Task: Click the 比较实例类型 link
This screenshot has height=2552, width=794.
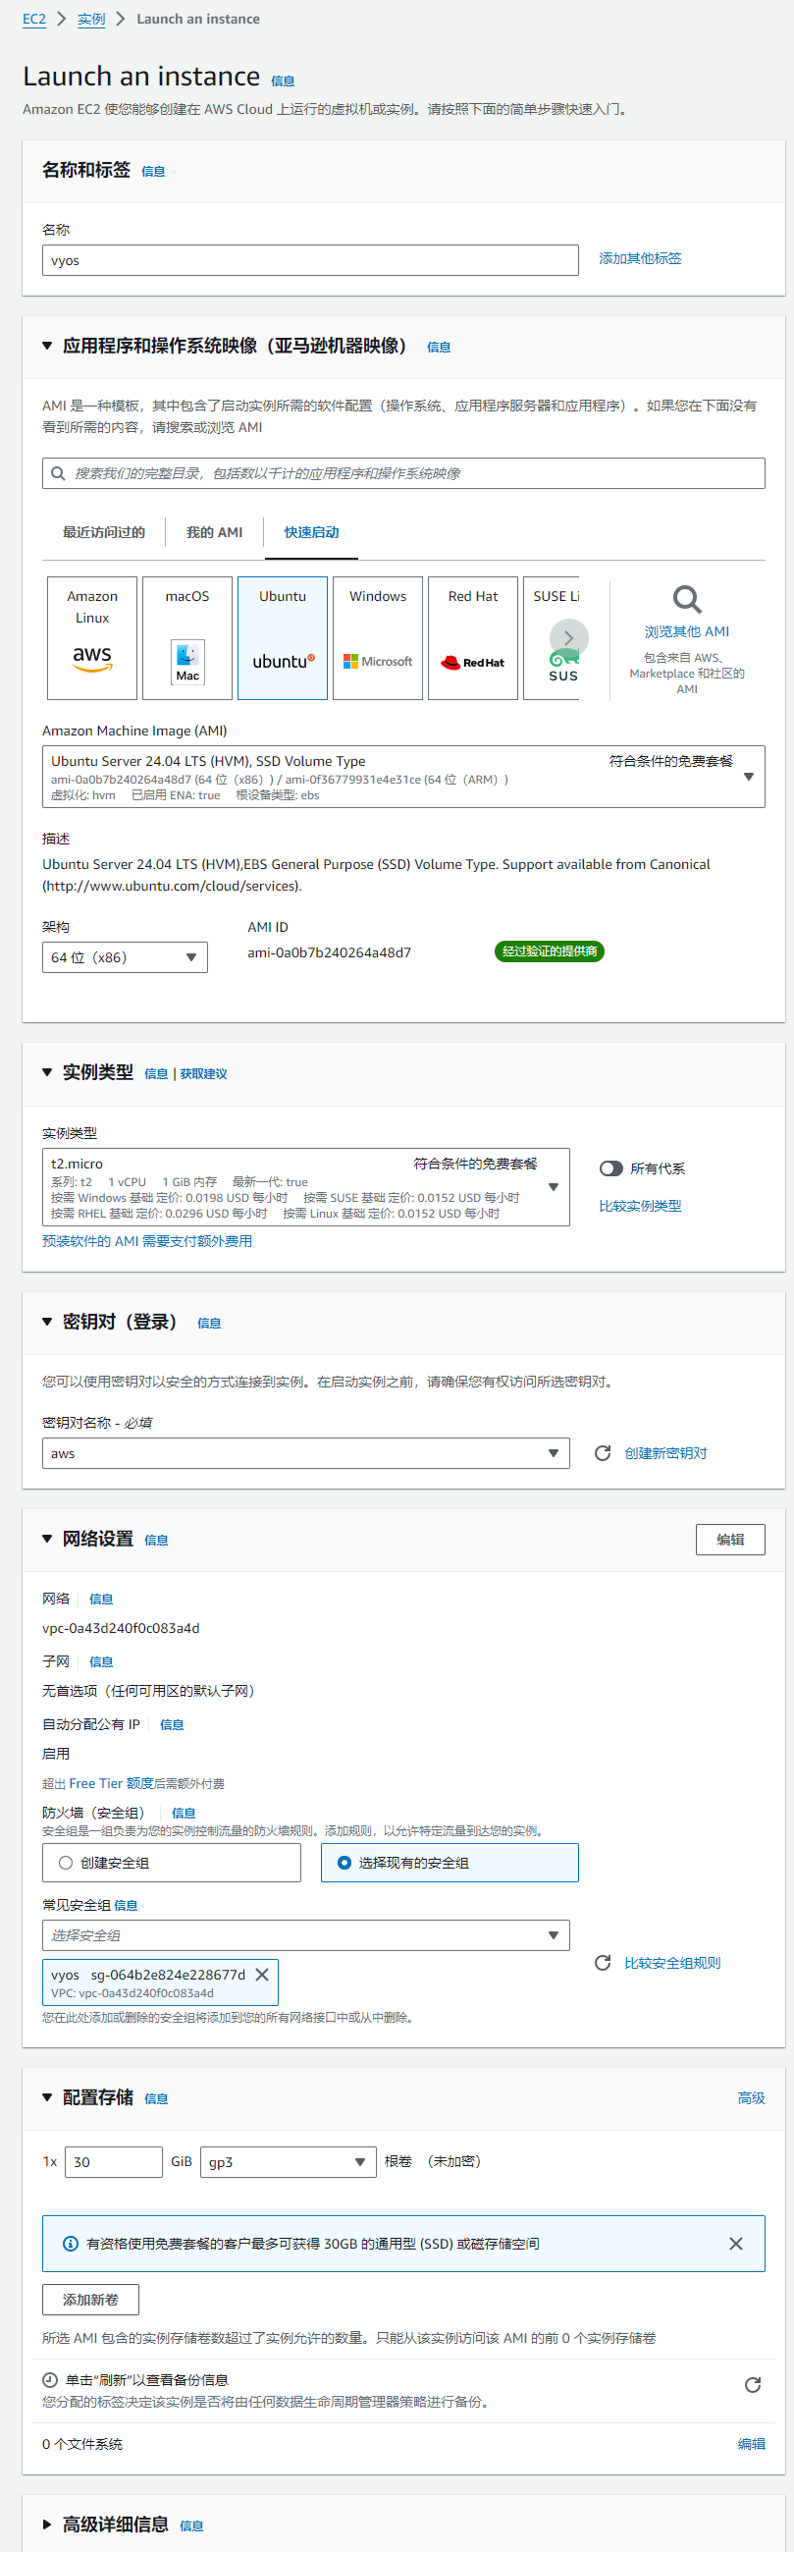Action: pyautogui.click(x=641, y=1206)
